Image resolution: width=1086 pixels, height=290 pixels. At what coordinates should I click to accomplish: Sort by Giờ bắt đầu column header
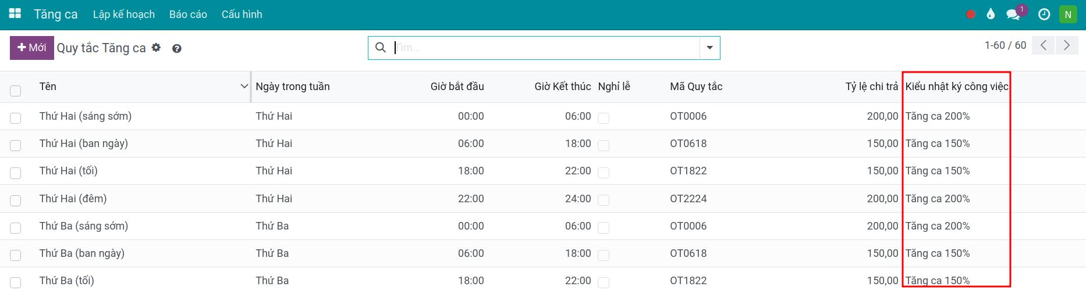point(457,87)
